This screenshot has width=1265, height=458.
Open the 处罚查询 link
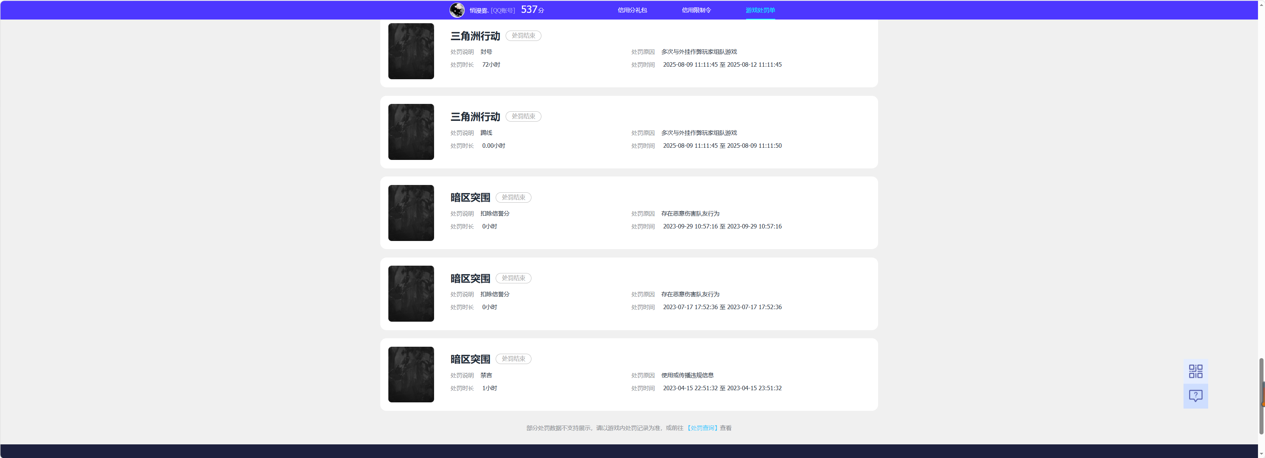702,427
